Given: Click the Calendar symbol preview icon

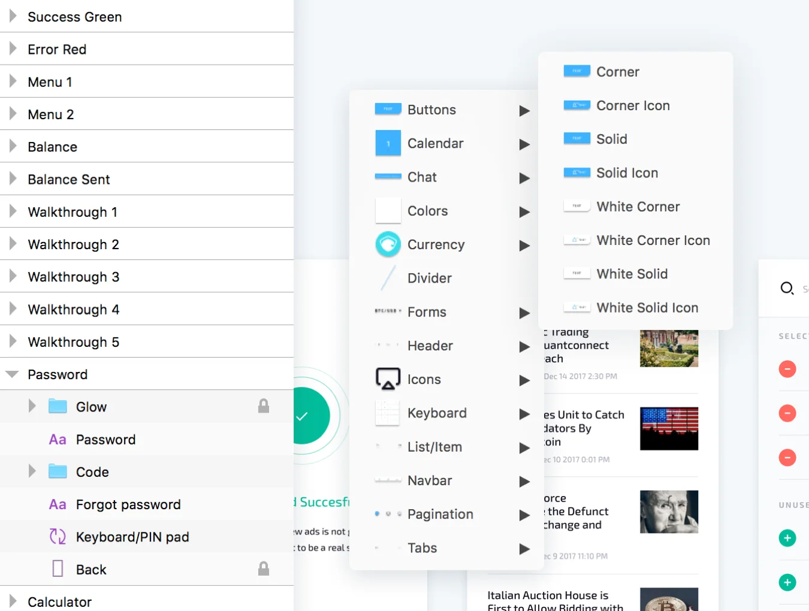Looking at the screenshot, I should (x=388, y=143).
